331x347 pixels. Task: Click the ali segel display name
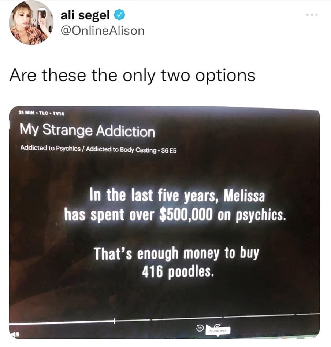click(x=85, y=15)
